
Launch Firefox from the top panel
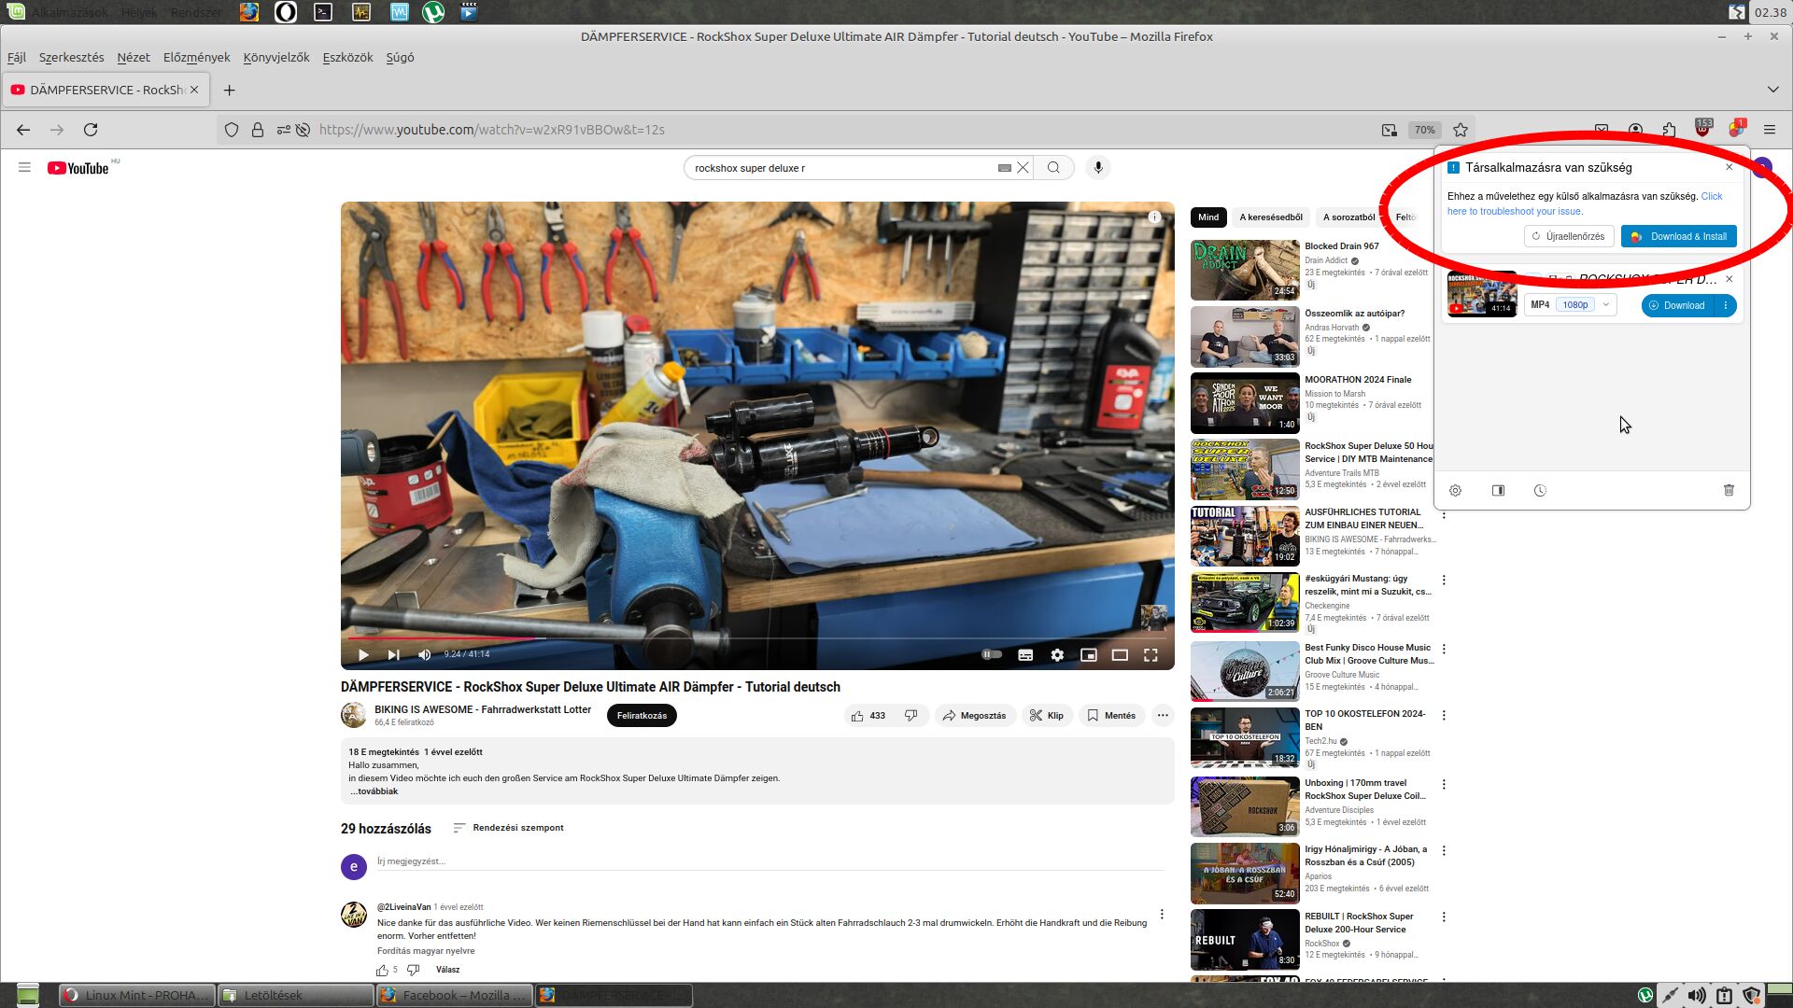coord(249,12)
